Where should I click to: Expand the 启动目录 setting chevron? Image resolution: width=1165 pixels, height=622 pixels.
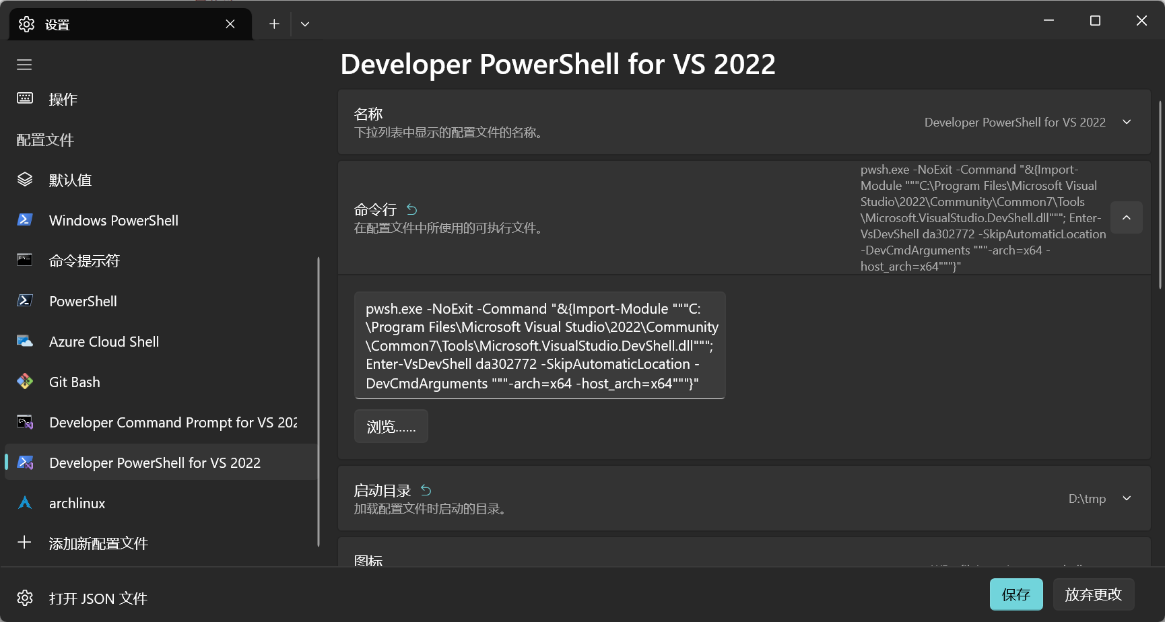point(1127,498)
